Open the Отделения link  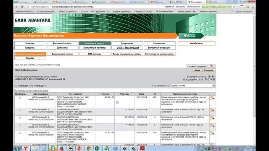click(x=169, y=7)
